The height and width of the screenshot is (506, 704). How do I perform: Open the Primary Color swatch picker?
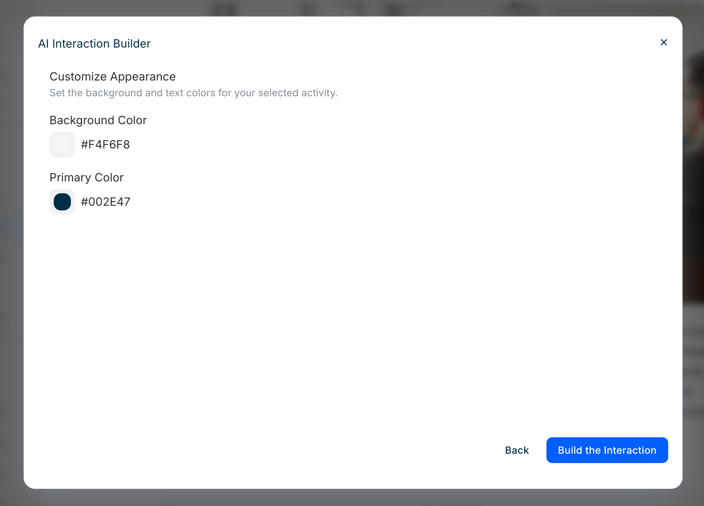(62, 202)
